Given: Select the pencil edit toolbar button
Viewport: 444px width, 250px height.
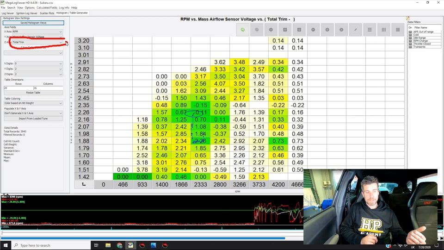Looking at the screenshot, I should tap(355, 30).
